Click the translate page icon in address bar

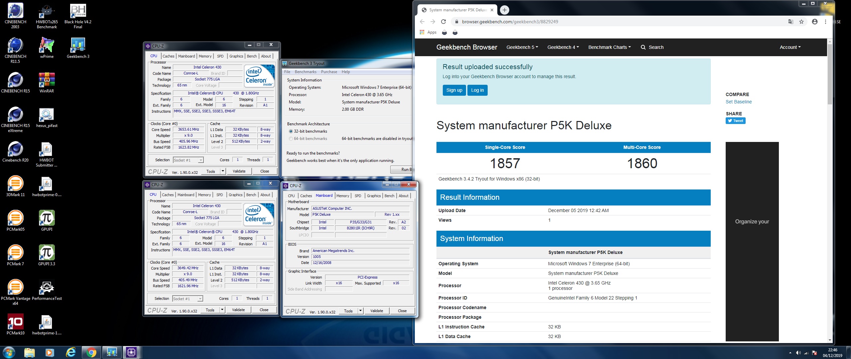790,22
